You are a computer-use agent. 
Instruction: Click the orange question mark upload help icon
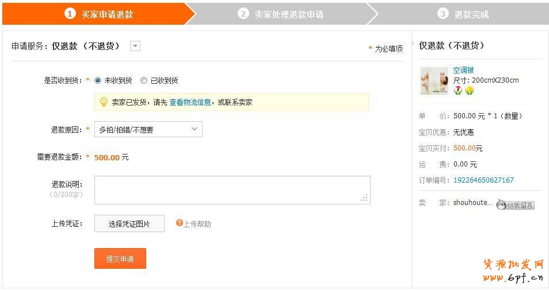pos(180,223)
